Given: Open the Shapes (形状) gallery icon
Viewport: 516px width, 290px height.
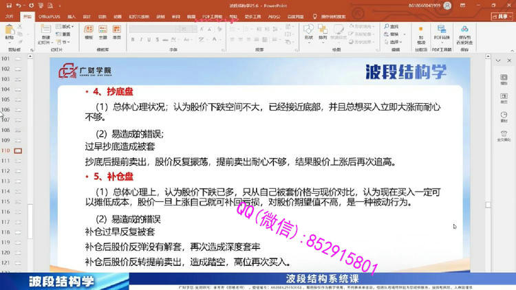Looking at the screenshot, I should point(308,32).
